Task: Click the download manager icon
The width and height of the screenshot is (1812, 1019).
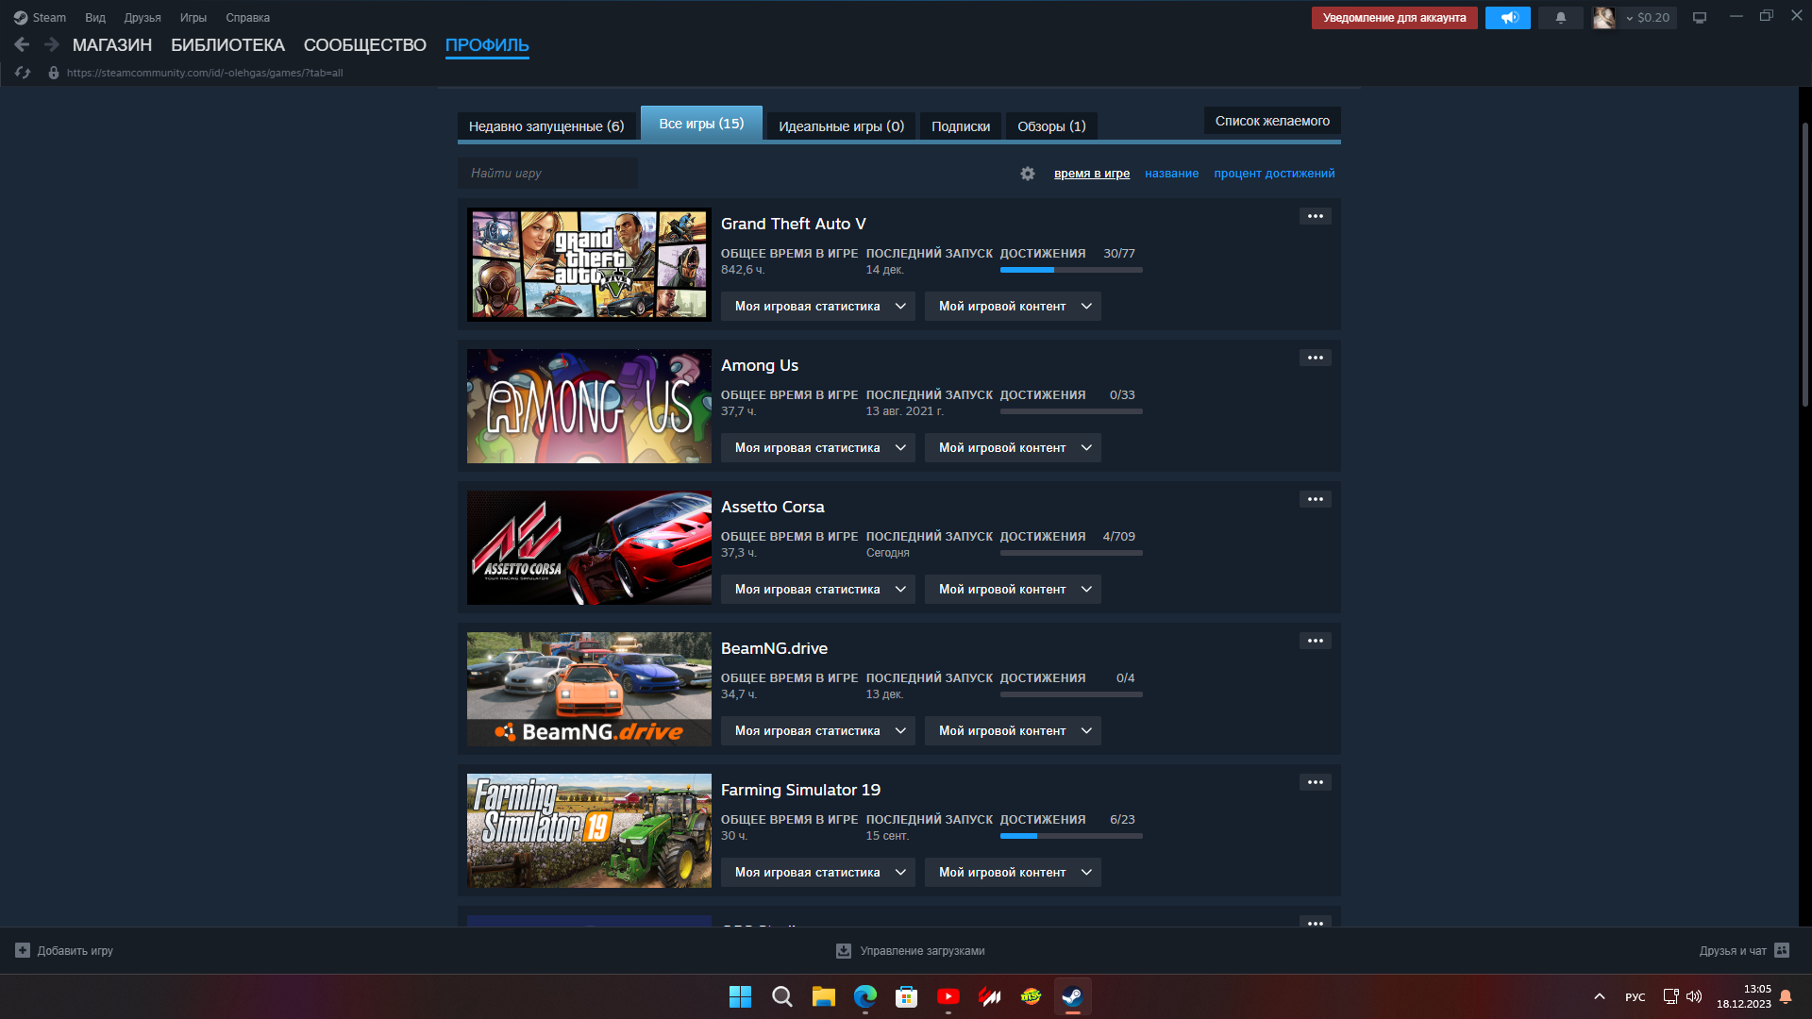Action: [844, 951]
